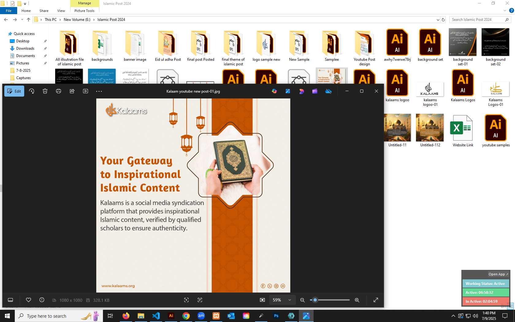The image size is (515, 322).
Task: Refresh the Explorer folder view
Action: (x=443, y=20)
